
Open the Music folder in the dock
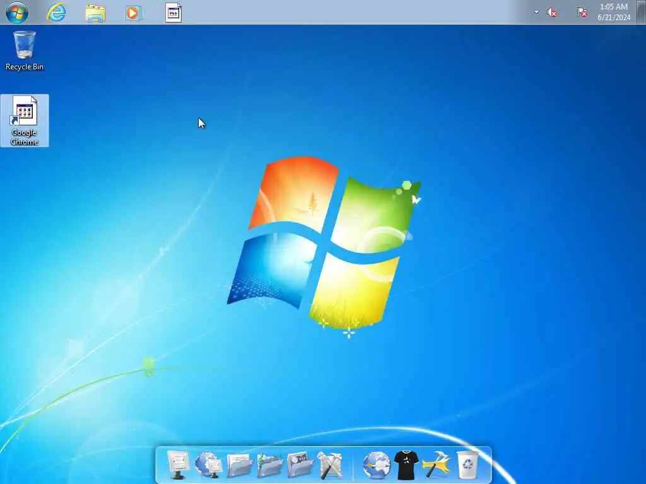[x=270, y=466]
